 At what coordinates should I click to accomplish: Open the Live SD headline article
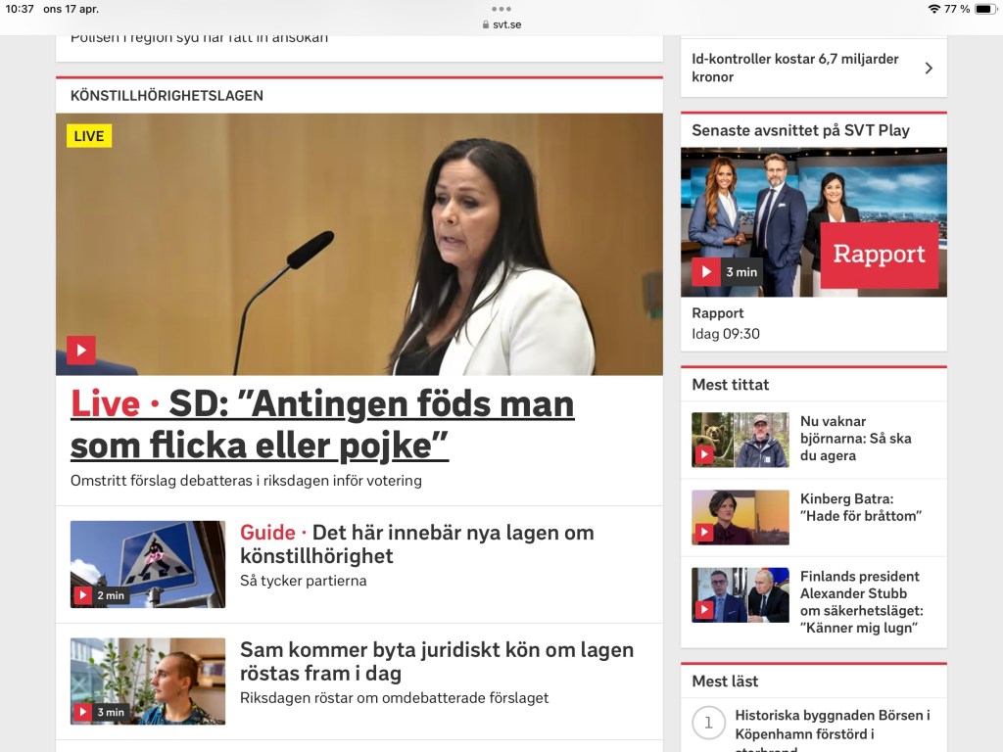click(x=322, y=425)
